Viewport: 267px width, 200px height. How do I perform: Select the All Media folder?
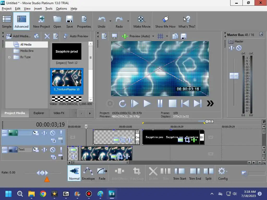pos(26,45)
